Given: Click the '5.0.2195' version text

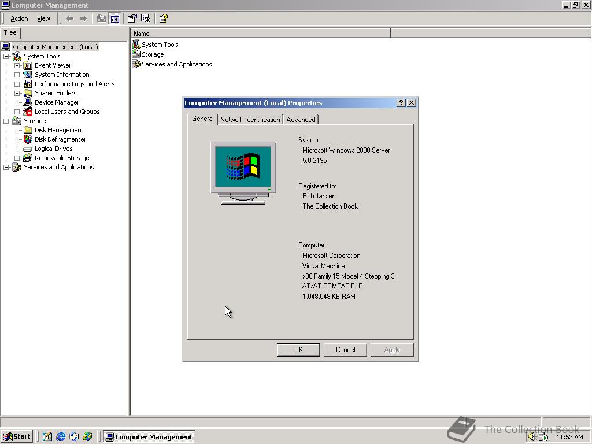Looking at the screenshot, I should coord(314,161).
